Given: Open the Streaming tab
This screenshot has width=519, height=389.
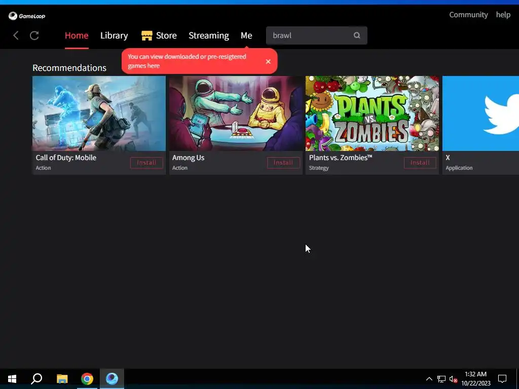Looking at the screenshot, I should tap(208, 35).
